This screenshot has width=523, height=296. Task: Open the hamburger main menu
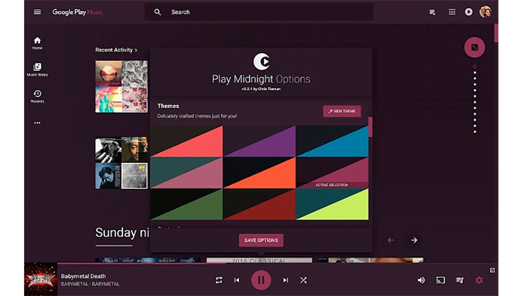(x=37, y=12)
